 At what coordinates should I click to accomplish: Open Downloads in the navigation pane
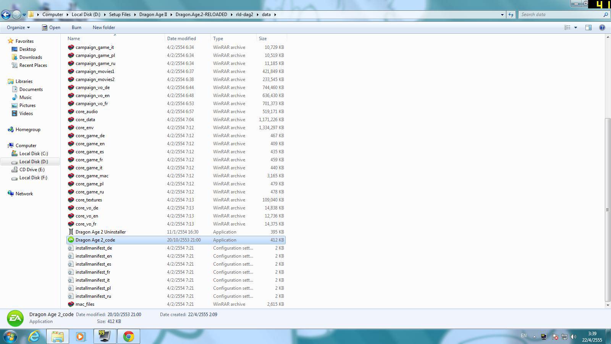tap(31, 57)
